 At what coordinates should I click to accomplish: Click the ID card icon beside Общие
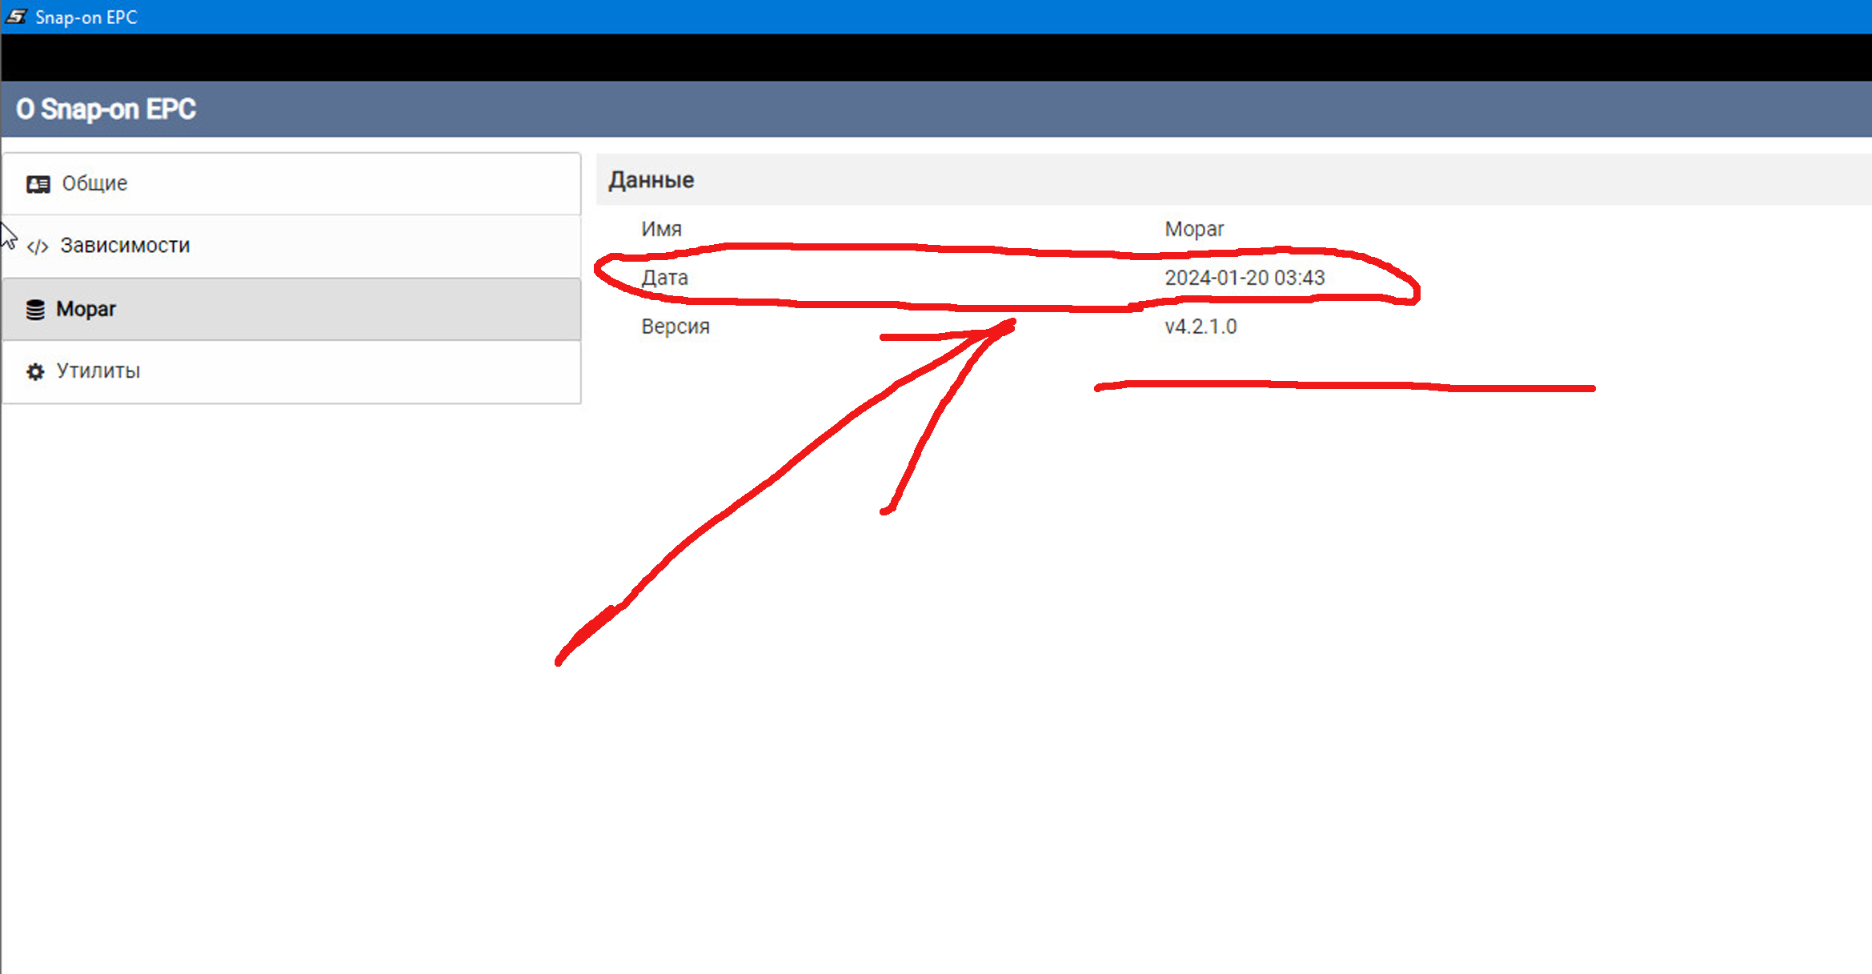pos(38,185)
